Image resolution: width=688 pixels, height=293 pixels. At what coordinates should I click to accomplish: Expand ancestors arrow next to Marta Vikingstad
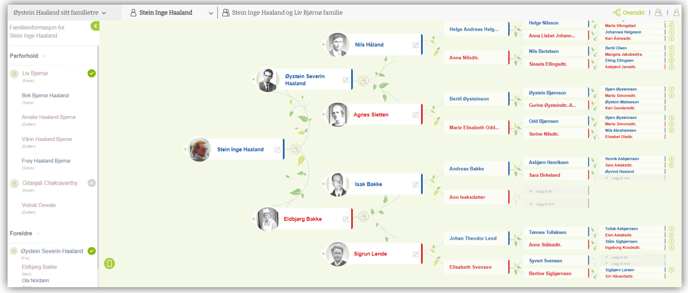[x=671, y=26]
